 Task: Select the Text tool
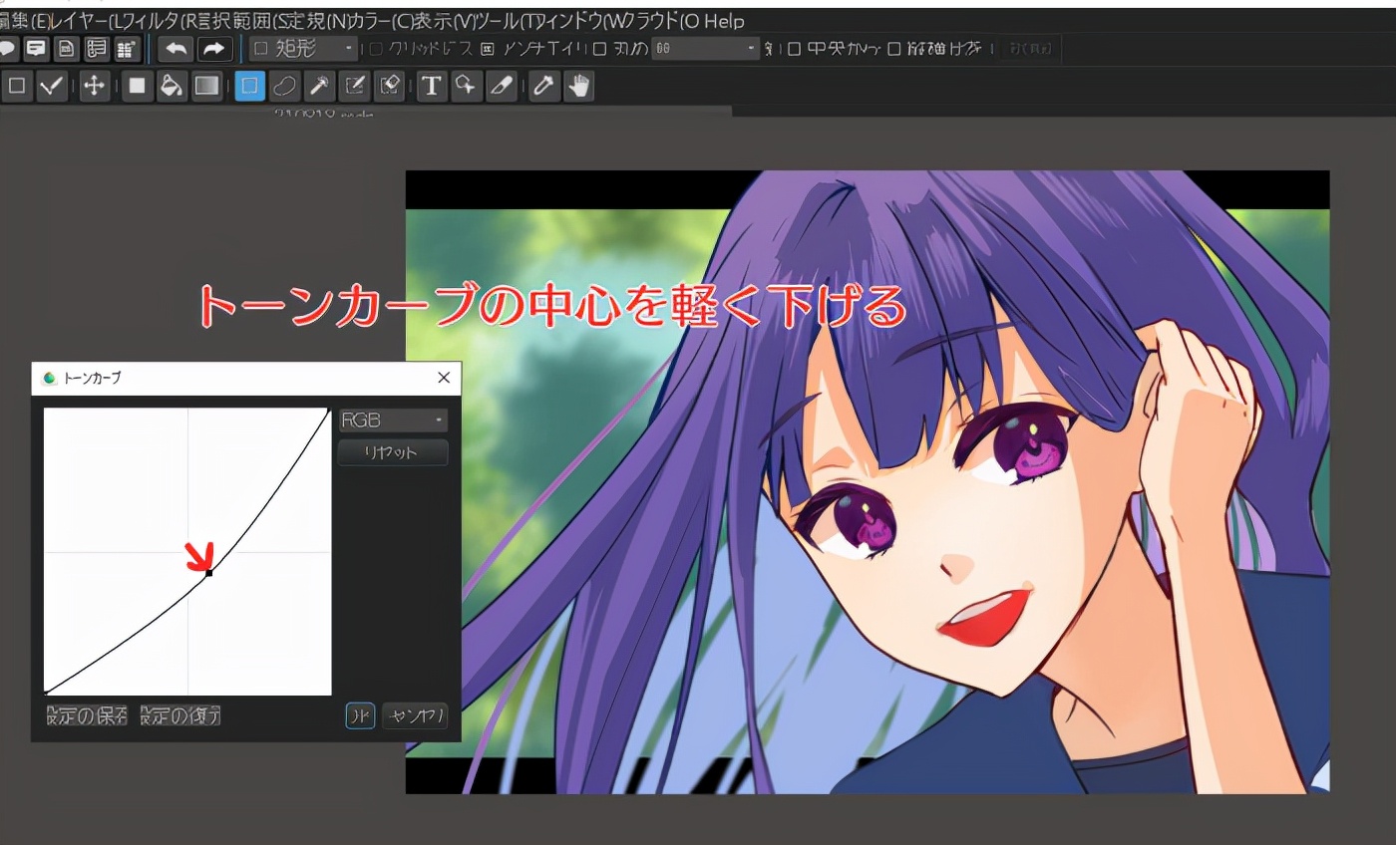(431, 87)
